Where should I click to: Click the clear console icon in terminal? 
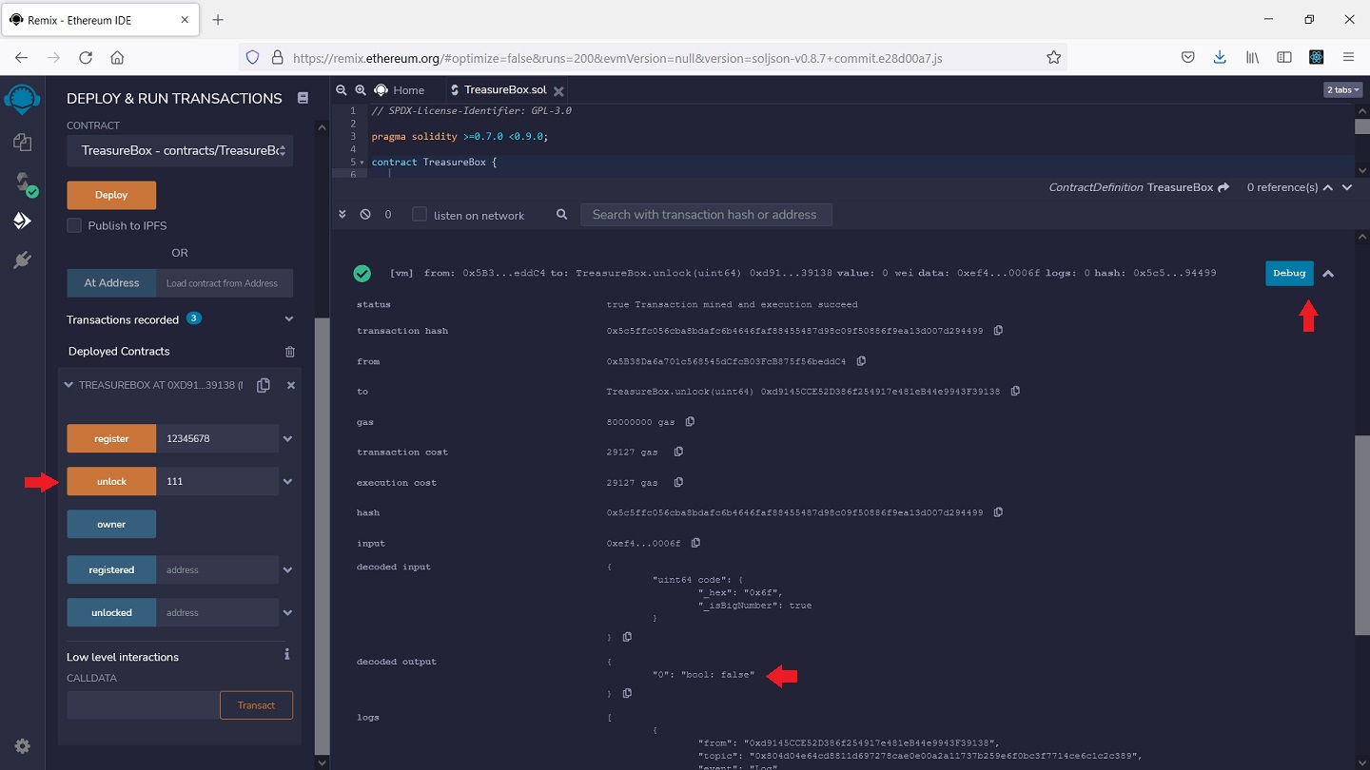pyautogui.click(x=365, y=215)
